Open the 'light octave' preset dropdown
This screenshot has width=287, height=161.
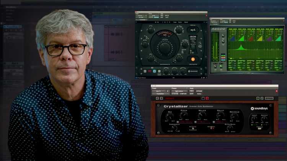pos(179,91)
